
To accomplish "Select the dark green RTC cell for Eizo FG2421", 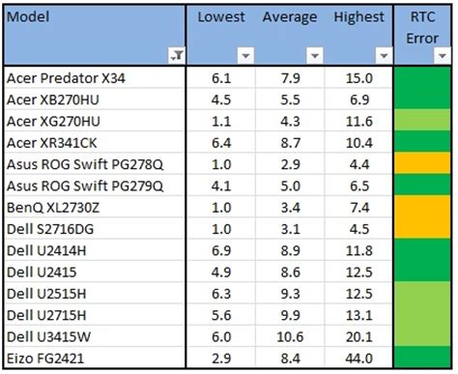I will [422, 358].
